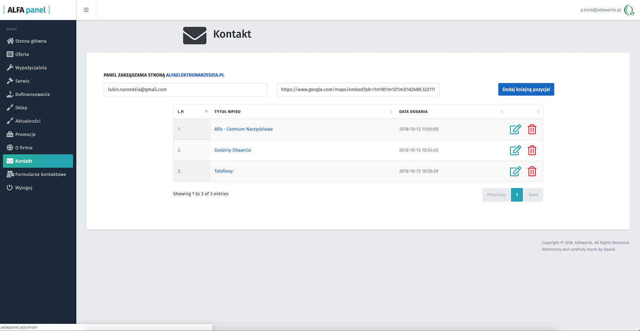Screen dimensions: 640x331
Task: Click the email address input field
Action: (185, 90)
